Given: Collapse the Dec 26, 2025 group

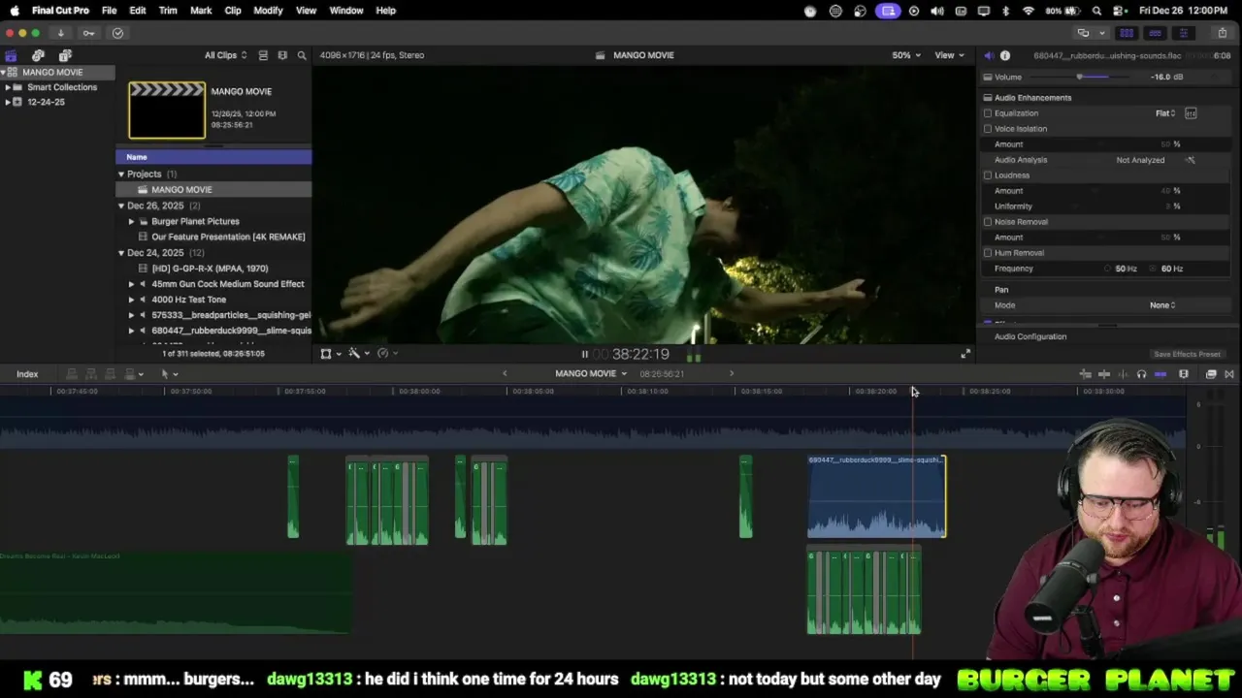Looking at the screenshot, I should 121,206.
